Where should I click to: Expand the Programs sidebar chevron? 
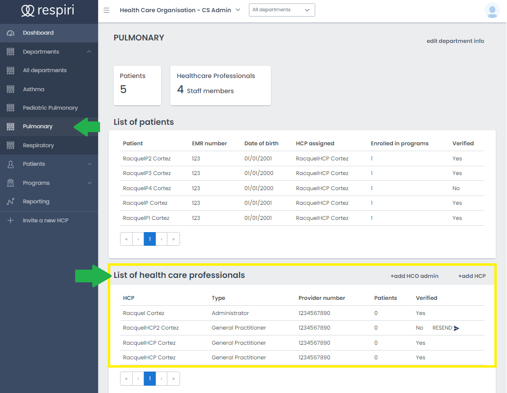[89, 183]
